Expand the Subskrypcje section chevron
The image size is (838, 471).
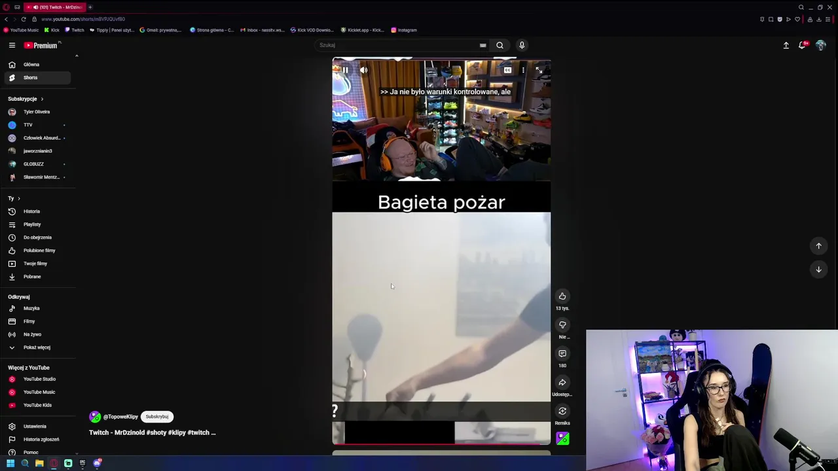pyautogui.click(x=42, y=99)
